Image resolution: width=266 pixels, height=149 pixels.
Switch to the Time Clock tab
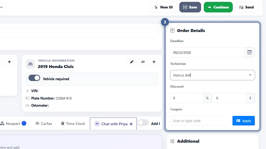(x=73, y=124)
